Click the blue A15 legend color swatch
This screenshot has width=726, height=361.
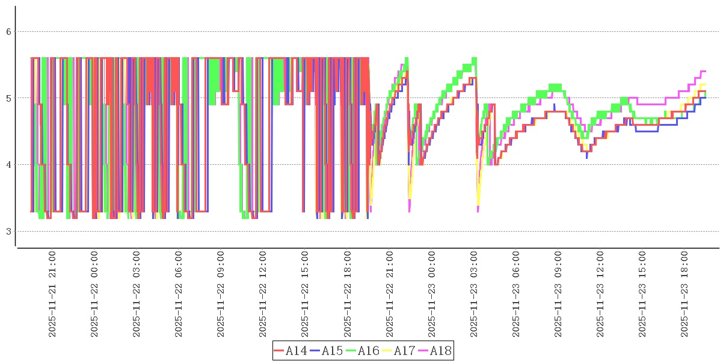pos(315,351)
